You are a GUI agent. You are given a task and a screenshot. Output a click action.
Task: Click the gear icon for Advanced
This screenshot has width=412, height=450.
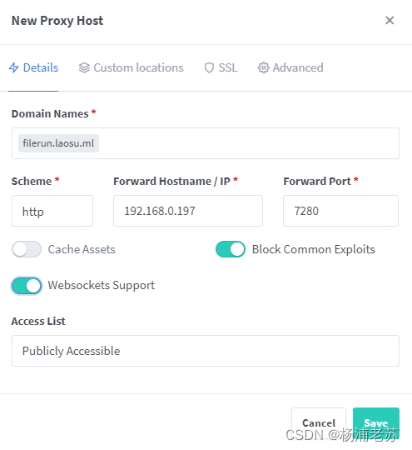pos(263,68)
